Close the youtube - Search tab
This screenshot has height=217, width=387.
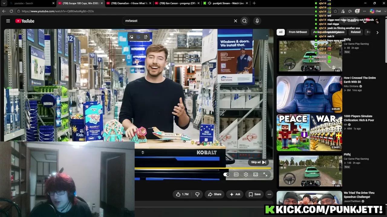point(54,3)
